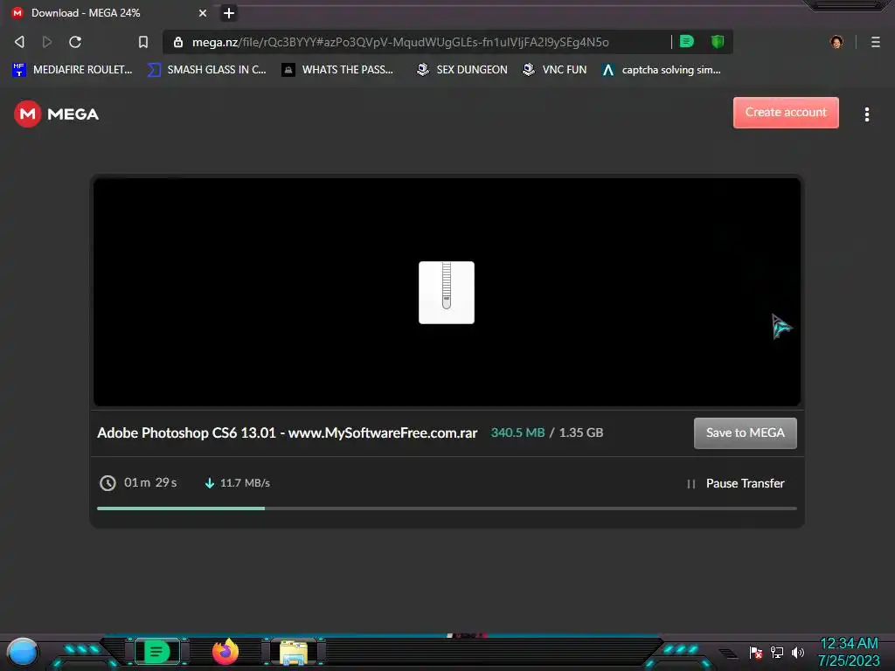Click the Create account button
895x671 pixels.
pos(786,113)
